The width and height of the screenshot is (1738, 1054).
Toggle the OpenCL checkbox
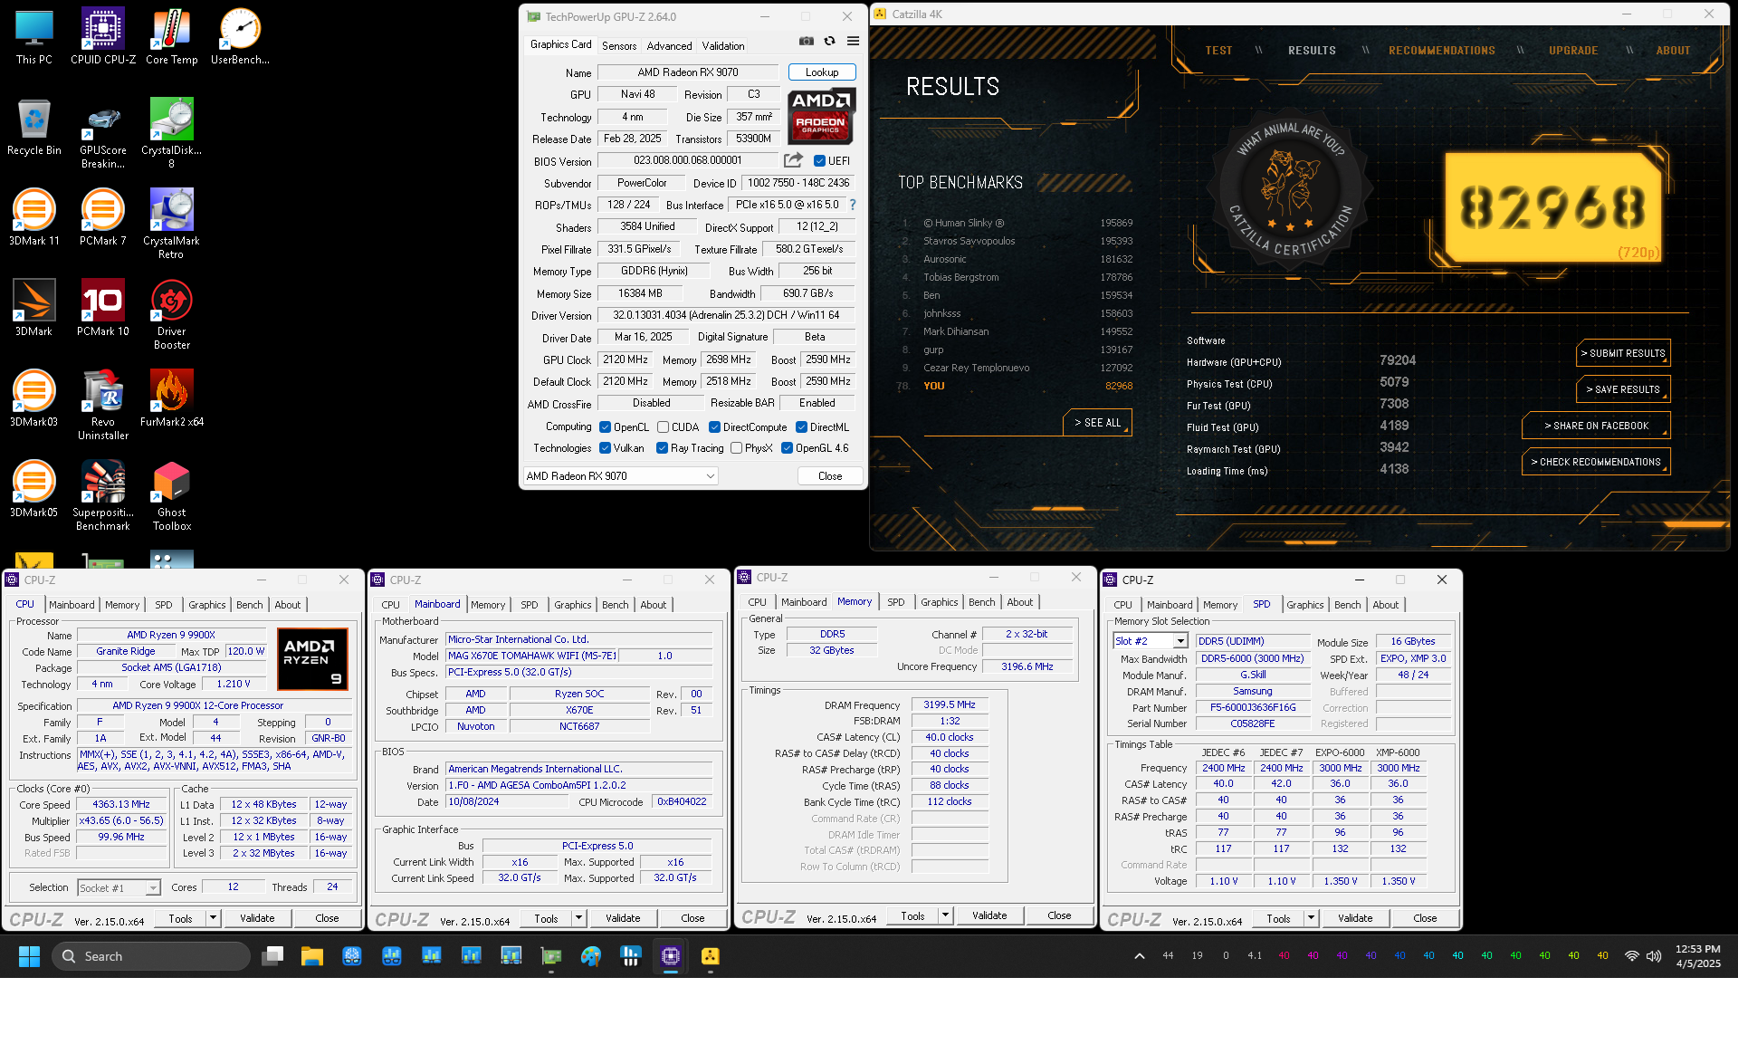605,427
